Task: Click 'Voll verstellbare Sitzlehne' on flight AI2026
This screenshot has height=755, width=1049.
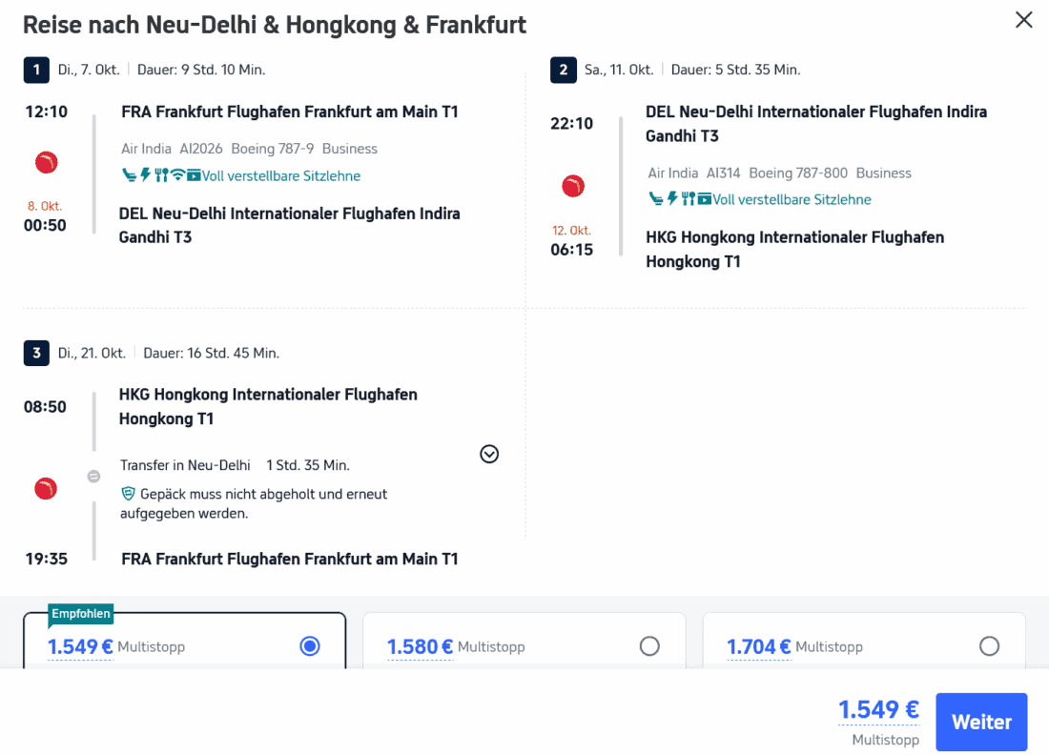Action: point(281,175)
